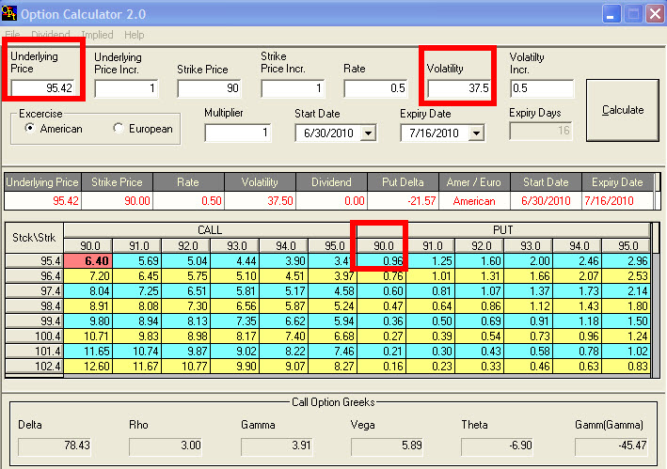Focus the Volatility input field

pos(459,88)
